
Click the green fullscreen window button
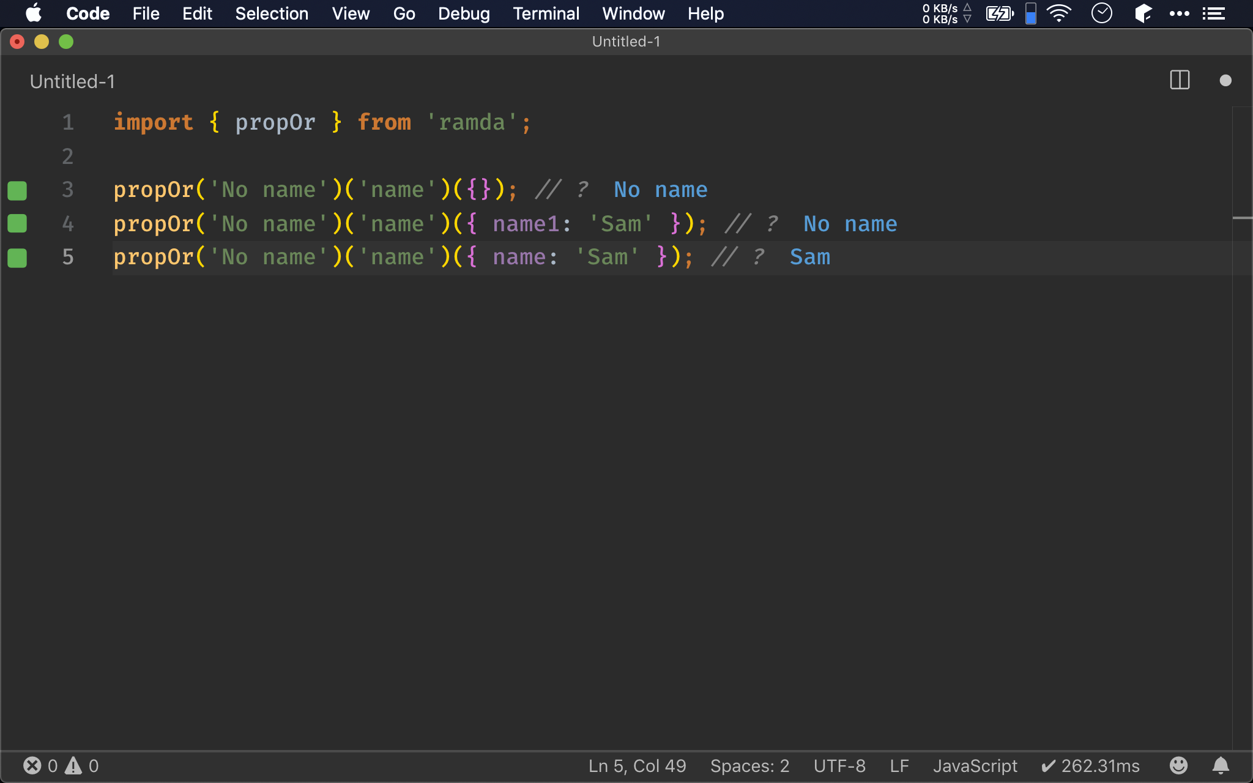66,42
